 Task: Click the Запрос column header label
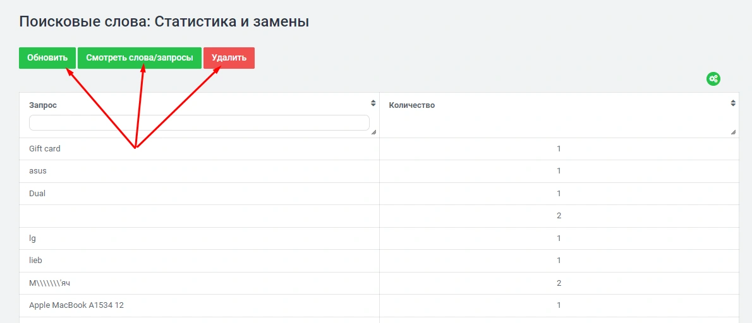click(43, 105)
